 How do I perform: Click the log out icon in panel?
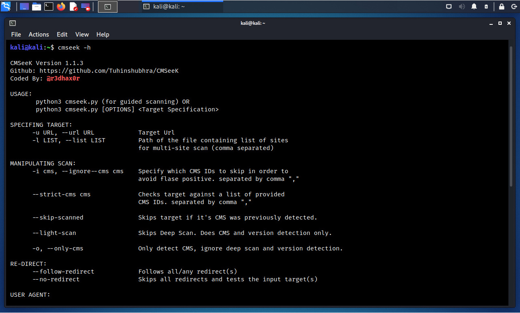[x=513, y=7]
